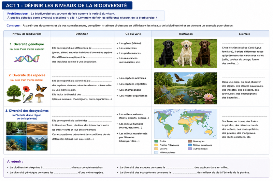Click the '(au sein d'une même espèce)' subtitle
273x181 pixels.
click(x=27, y=49)
